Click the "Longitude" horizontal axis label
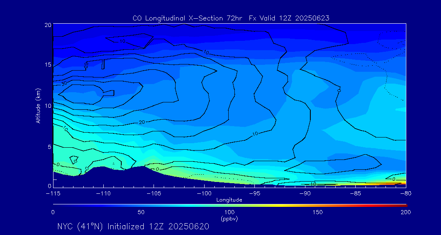Viewport: 441px width, 235px height. coord(229,200)
